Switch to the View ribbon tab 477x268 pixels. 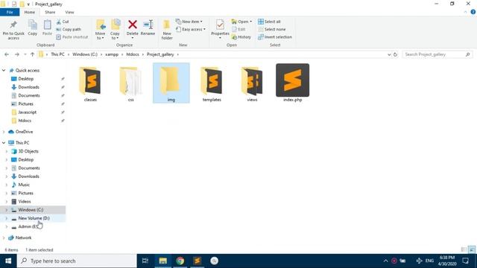click(x=69, y=12)
